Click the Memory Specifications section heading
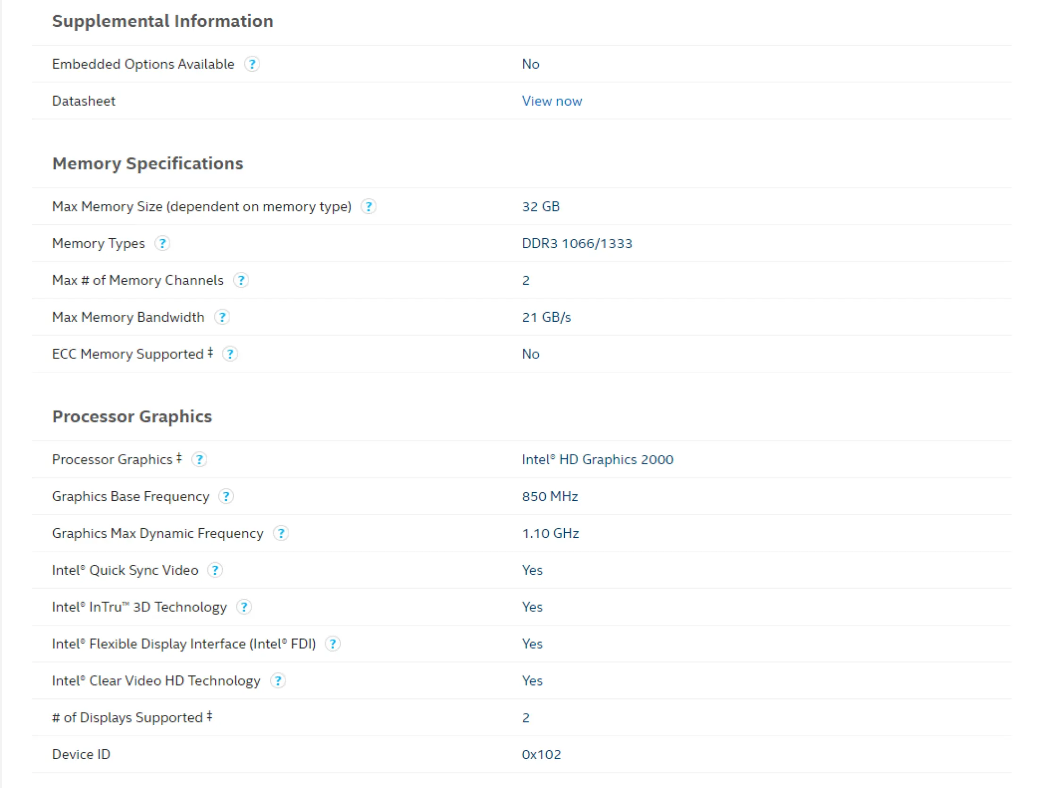Viewport: 1038px width, 788px height. click(148, 163)
